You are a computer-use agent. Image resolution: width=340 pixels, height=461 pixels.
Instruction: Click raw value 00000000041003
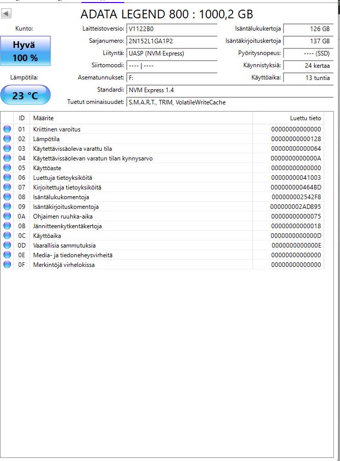(296, 178)
